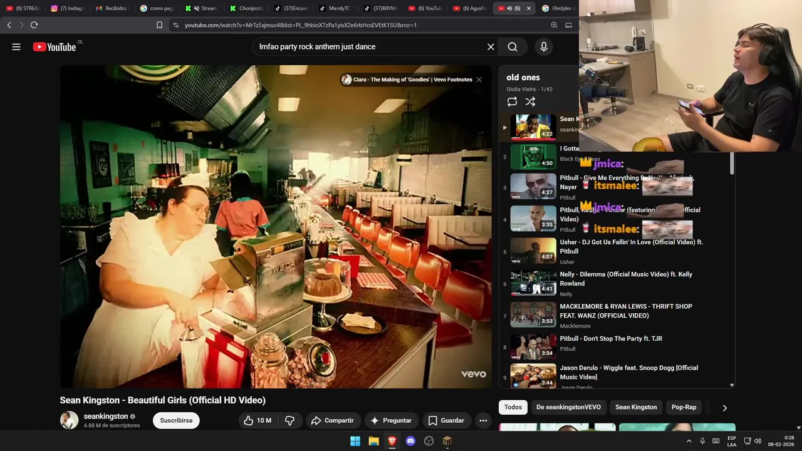
Task: Bookmark this page with the bookmark icon
Action: tap(159, 25)
